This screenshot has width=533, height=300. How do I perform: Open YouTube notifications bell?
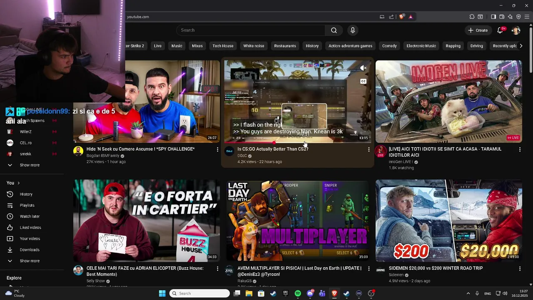pos(501,30)
